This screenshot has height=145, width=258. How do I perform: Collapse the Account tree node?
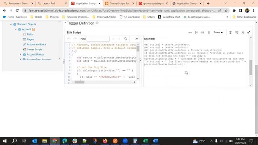click(16, 29)
